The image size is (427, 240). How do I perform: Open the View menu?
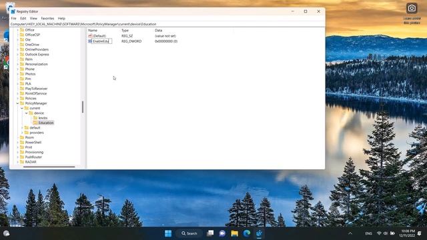[33, 19]
